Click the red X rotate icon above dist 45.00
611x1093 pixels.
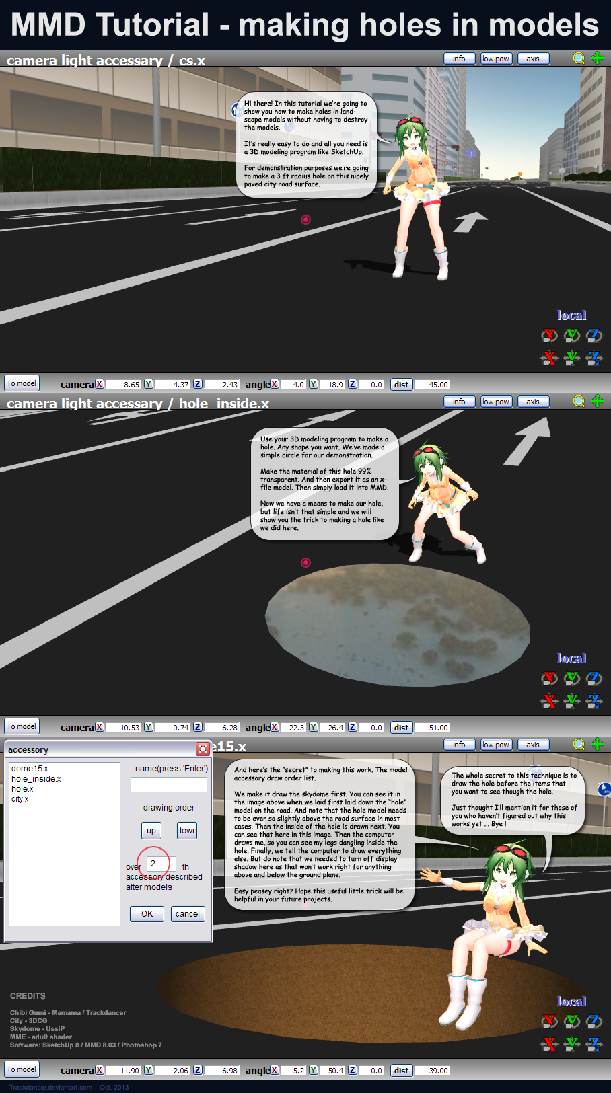[x=550, y=335]
